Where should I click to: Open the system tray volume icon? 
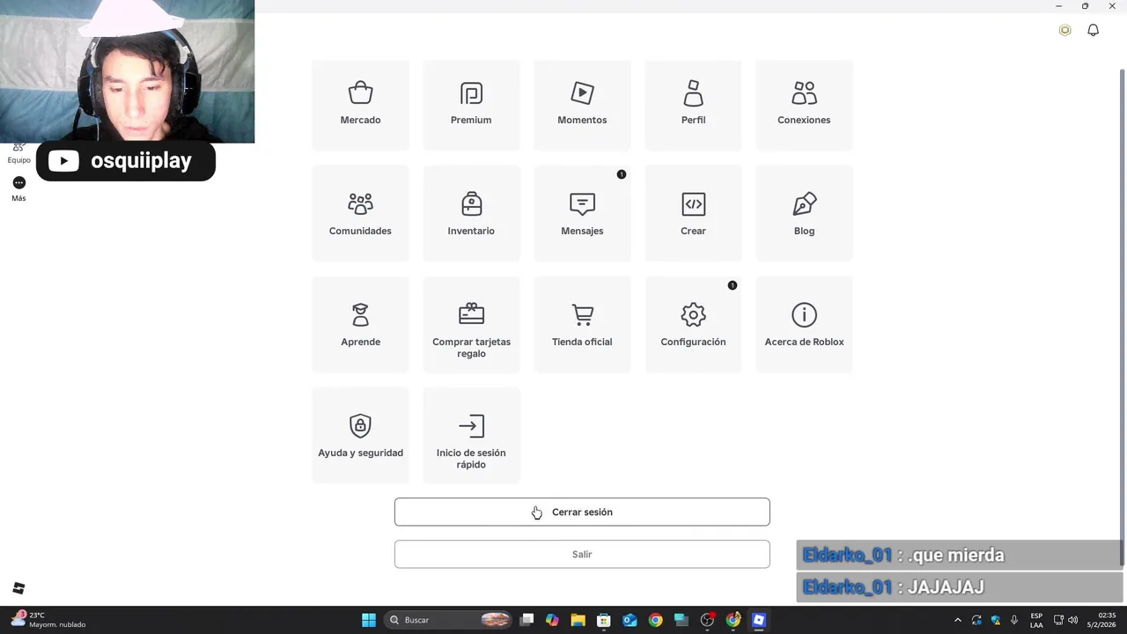(x=1072, y=620)
